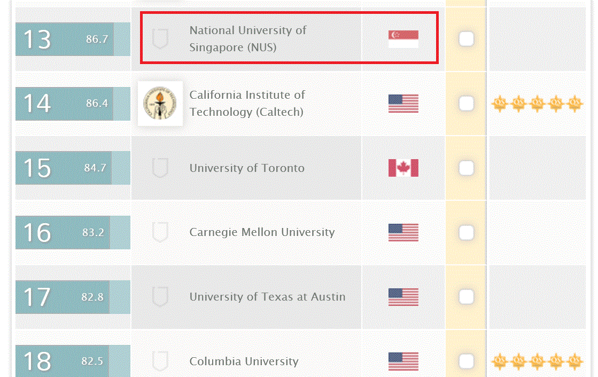This screenshot has width=598, height=377.
Task: Click the US flag for University of Texas at Austin
Action: pyautogui.click(x=403, y=297)
